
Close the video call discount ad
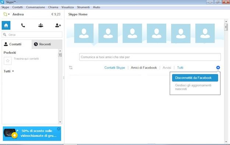(x=59, y=129)
